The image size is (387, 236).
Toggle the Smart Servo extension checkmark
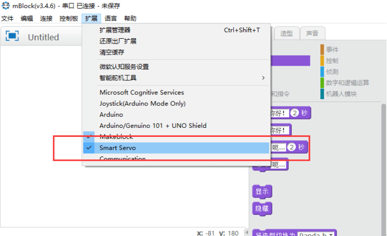[89, 148]
